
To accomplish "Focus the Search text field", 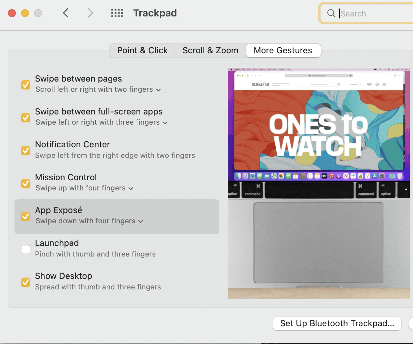I will (x=372, y=14).
